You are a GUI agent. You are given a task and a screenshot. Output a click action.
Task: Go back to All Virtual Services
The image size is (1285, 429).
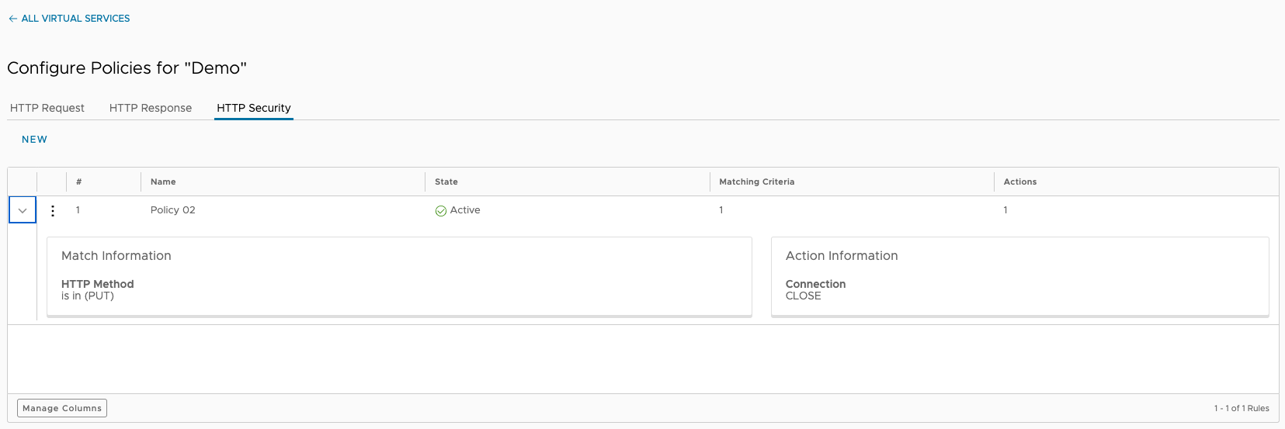pyautogui.click(x=75, y=19)
